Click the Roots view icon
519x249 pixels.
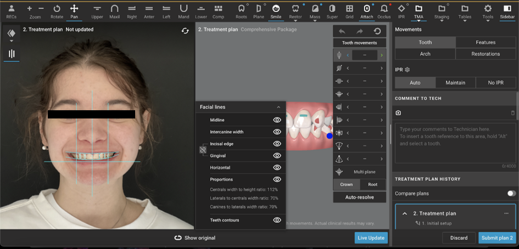[x=241, y=9]
